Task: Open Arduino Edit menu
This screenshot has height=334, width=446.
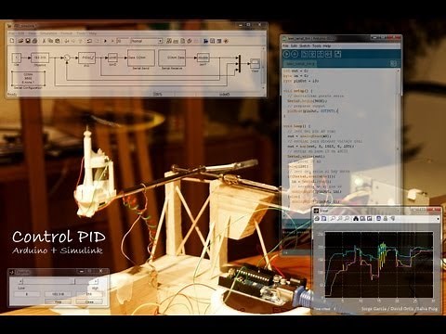Action: 295,45
